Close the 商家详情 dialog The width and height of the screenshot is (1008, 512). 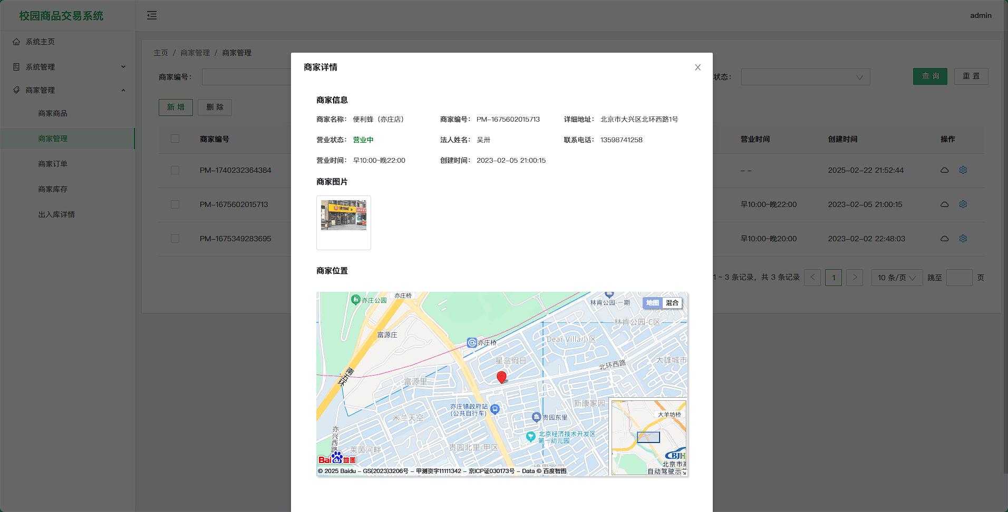click(697, 67)
